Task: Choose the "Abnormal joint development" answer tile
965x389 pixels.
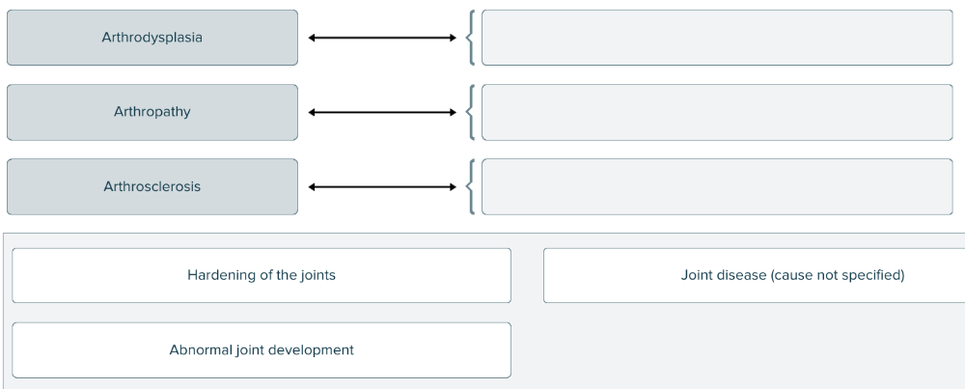Action: (262, 349)
